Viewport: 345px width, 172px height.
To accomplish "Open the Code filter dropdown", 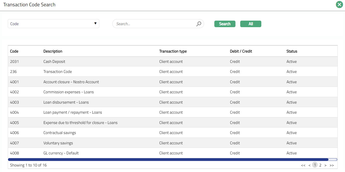I will 54,24.
